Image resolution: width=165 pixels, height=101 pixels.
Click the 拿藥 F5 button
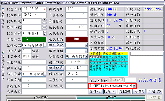[155, 92]
